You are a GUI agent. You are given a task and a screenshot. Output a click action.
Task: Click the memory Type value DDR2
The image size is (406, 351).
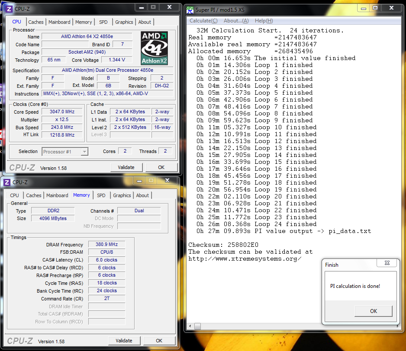tap(53, 211)
